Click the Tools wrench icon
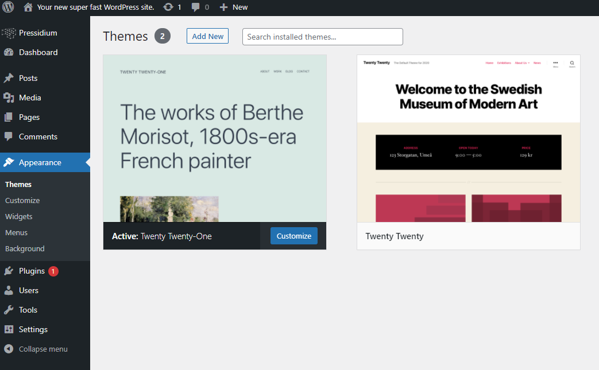599x370 pixels. pos(9,310)
